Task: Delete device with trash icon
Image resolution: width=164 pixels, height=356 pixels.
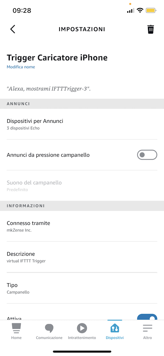Action: [151, 29]
